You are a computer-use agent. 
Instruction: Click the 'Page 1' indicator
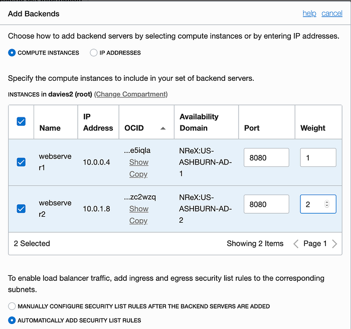pyautogui.click(x=315, y=243)
